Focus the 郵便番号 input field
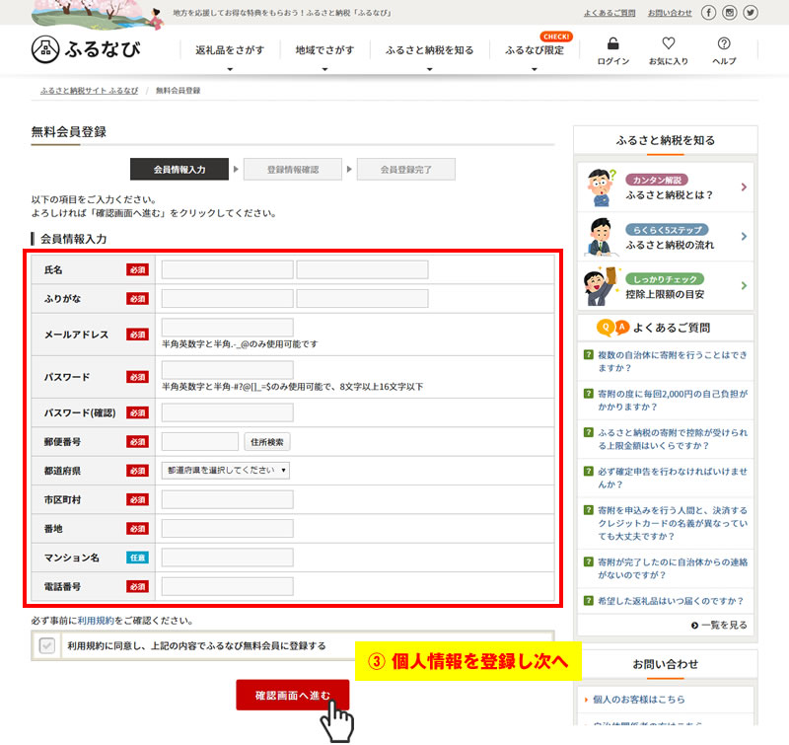789x745 pixels. click(x=200, y=442)
